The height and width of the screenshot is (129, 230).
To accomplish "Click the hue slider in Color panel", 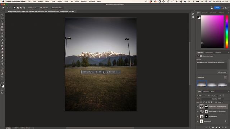I will point(227,32).
